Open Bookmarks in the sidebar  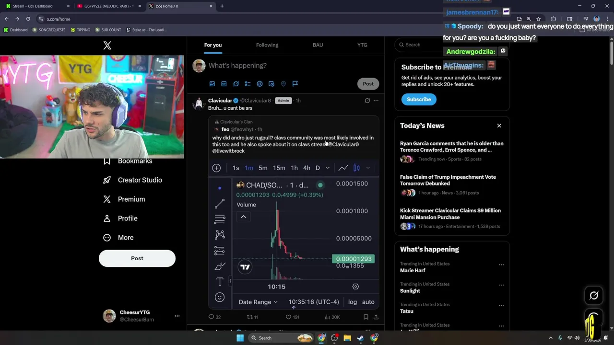[x=128, y=161]
